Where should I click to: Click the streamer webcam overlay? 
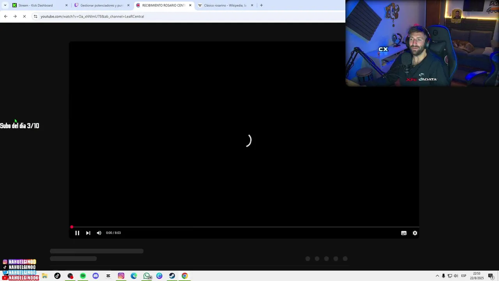tap(422, 43)
